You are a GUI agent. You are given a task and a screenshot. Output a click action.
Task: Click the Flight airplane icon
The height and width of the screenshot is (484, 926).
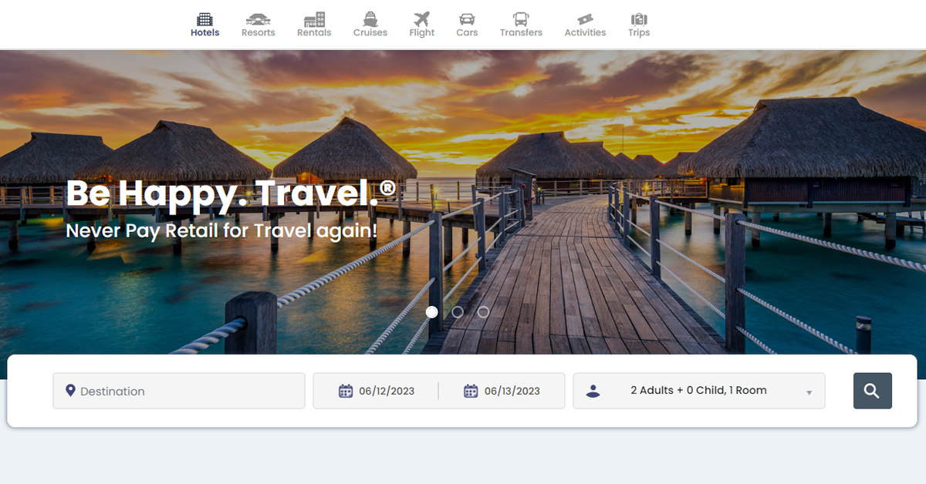[x=421, y=18]
